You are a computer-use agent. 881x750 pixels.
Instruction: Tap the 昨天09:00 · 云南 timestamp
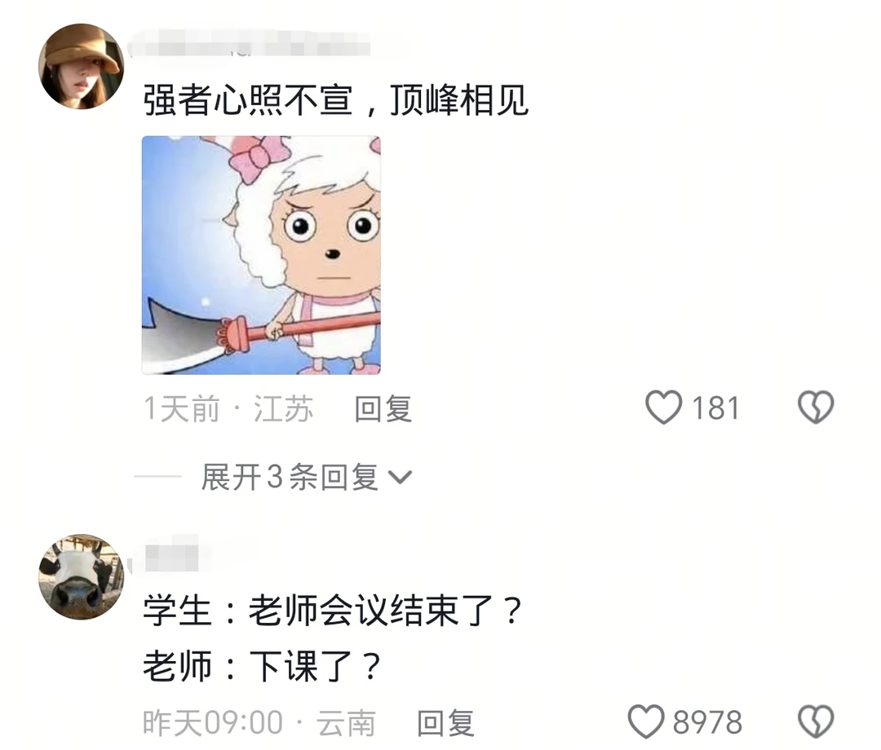point(259,723)
